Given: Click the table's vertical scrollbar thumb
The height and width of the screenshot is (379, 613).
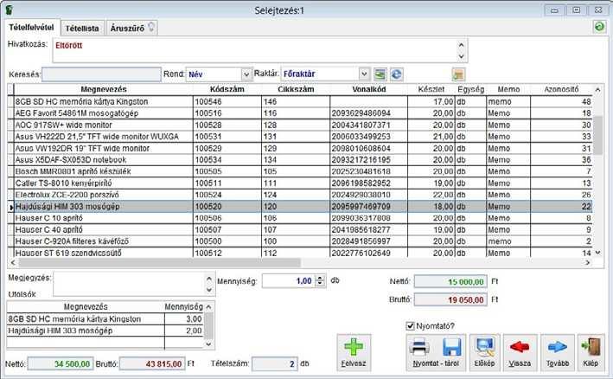Looking at the screenshot, I should tap(597, 135).
